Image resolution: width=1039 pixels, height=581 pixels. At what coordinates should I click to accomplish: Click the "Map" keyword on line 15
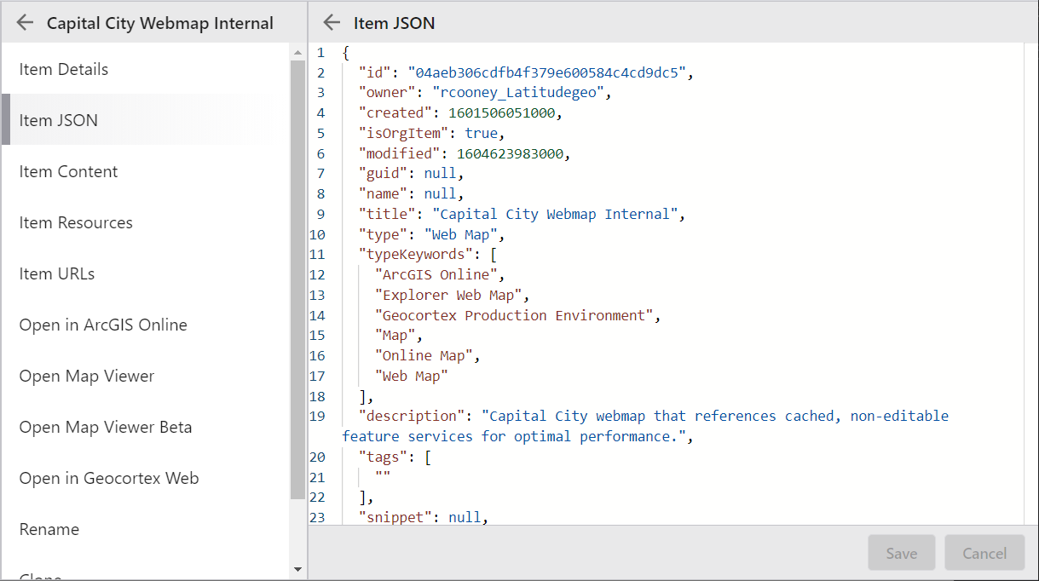coord(395,336)
